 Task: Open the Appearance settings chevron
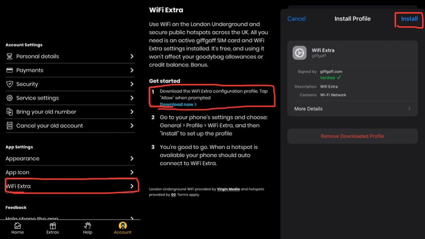point(132,159)
